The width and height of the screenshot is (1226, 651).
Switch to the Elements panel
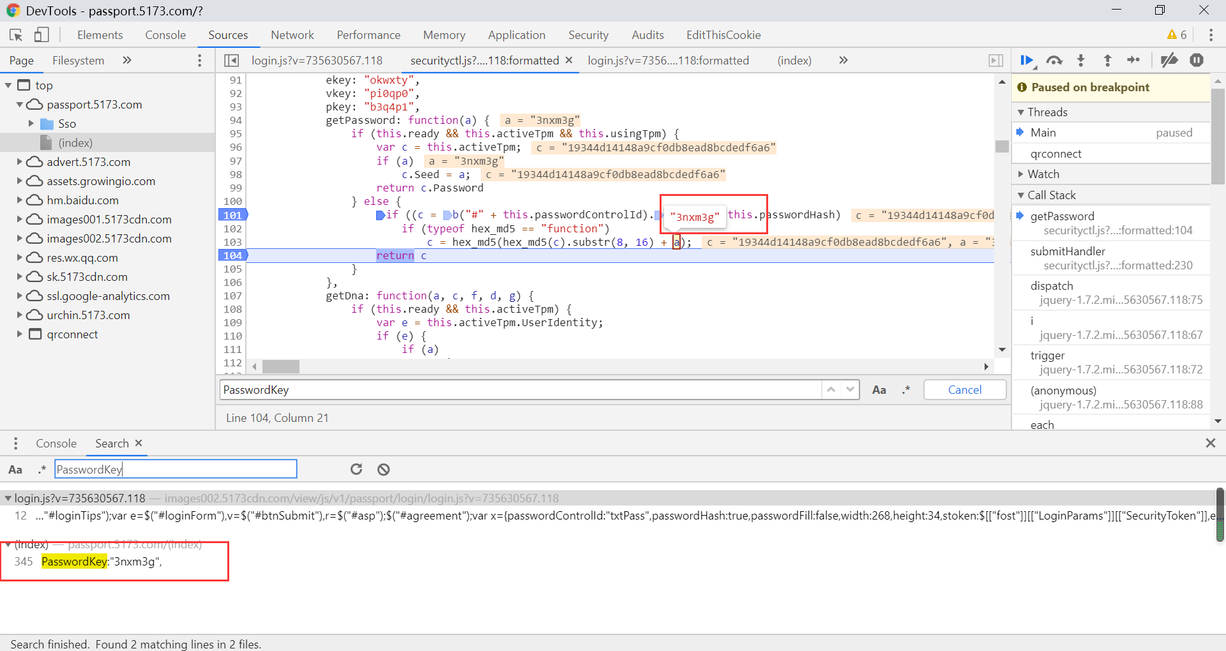100,34
